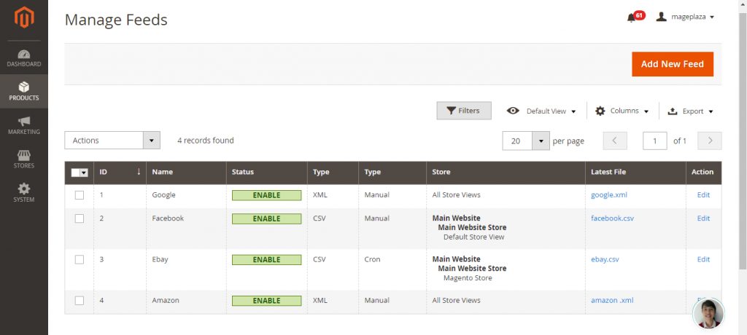
Task: Select checkbox for Ebay feed row
Action: click(x=80, y=259)
